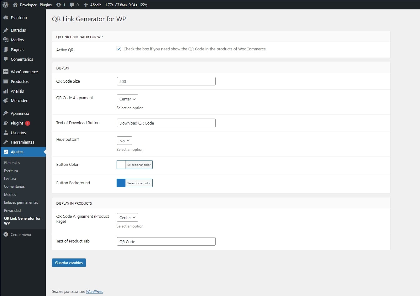420x296 pixels.
Task: Click the Entradas pin icon
Action: point(6,30)
